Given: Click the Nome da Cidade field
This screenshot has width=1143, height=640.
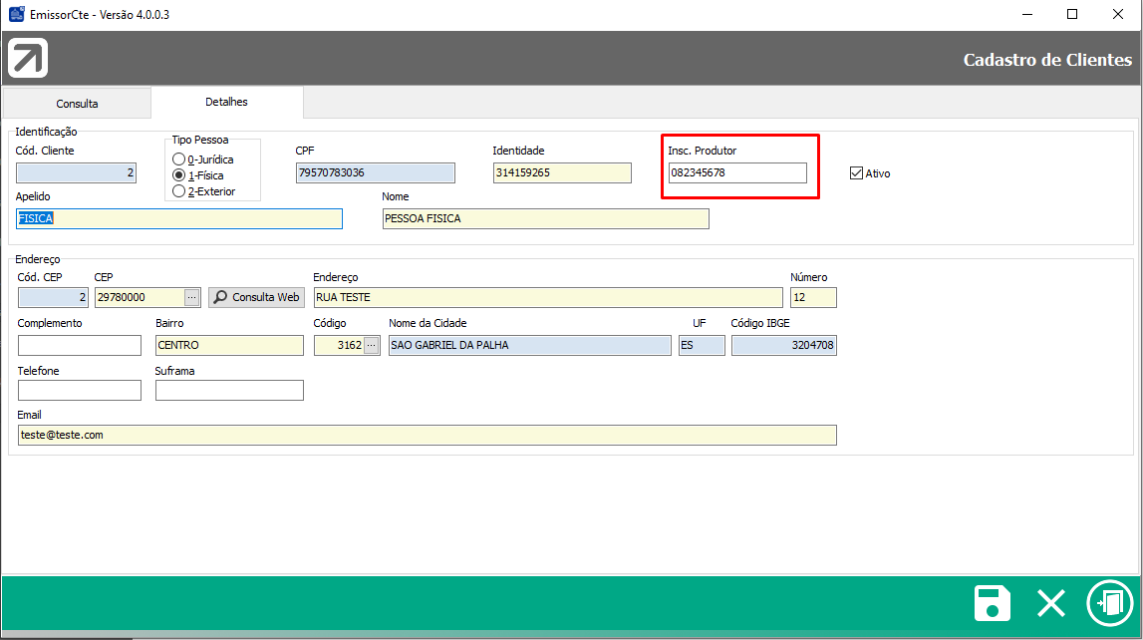Looking at the screenshot, I should tap(530, 346).
